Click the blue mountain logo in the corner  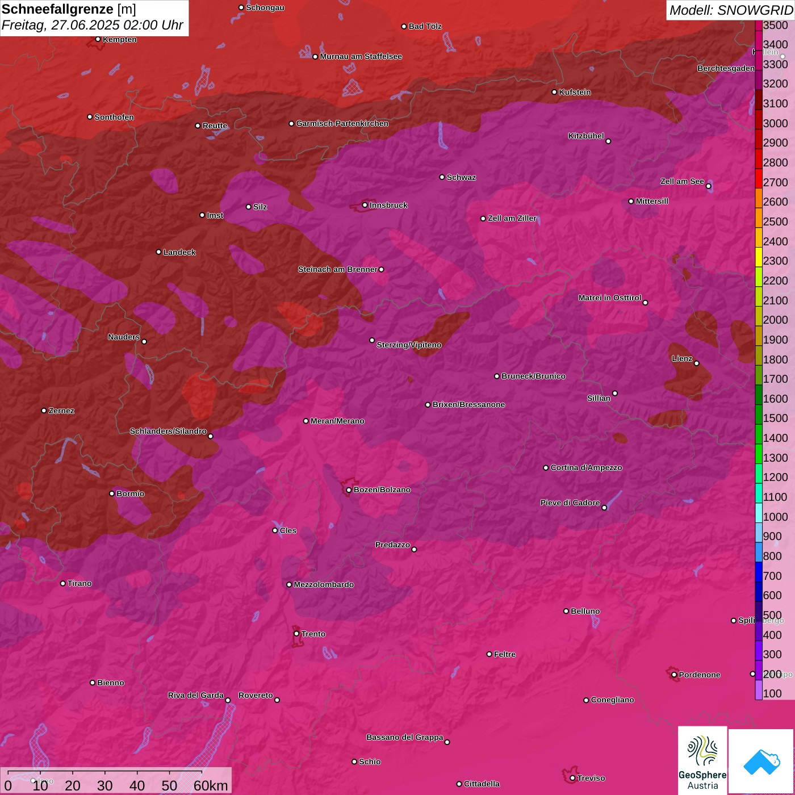point(761,761)
